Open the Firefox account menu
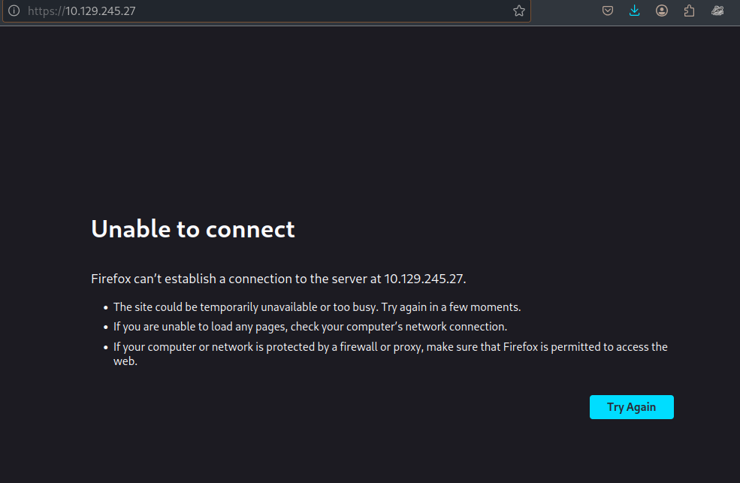 (x=662, y=11)
